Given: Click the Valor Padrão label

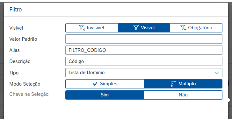Looking at the screenshot, I should tap(23, 39).
